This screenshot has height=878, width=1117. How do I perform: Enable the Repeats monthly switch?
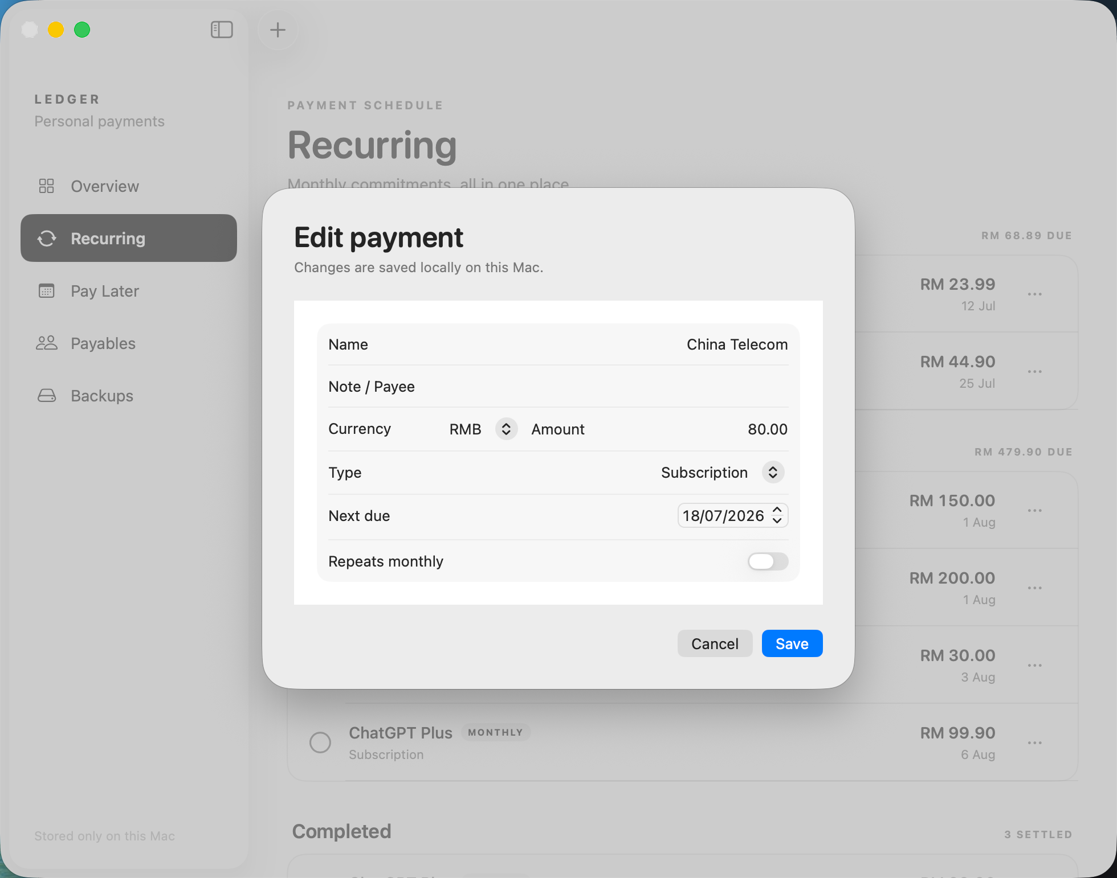768,561
